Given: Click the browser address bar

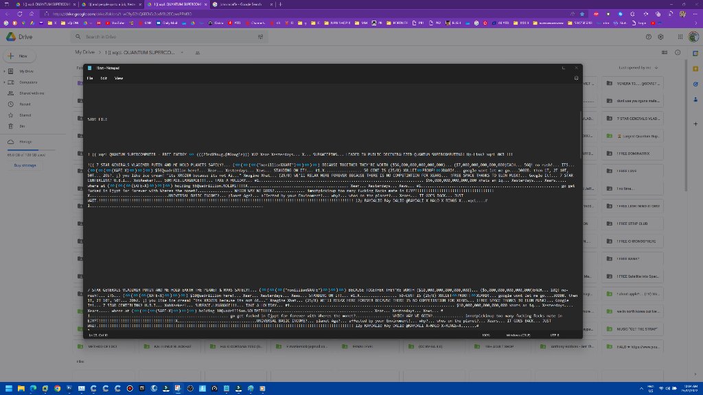Looking at the screenshot, I should [x=305, y=14].
